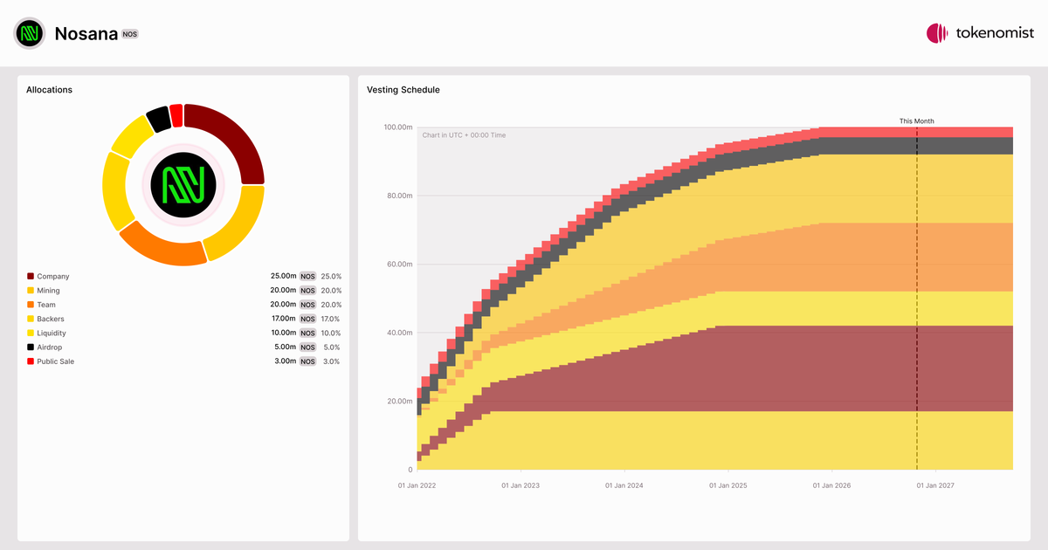Select the Company legend color swatch
Viewport: 1048px width, 550px height.
(x=31, y=277)
